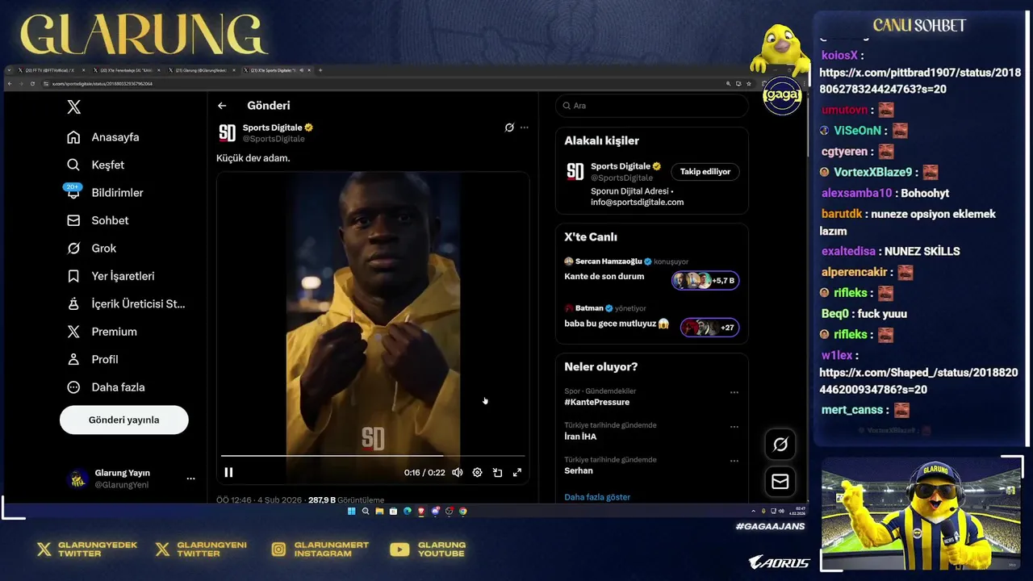Viewport: 1033px width, 581px height.
Task: Click the Ara search field
Action: [x=651, y=106]
